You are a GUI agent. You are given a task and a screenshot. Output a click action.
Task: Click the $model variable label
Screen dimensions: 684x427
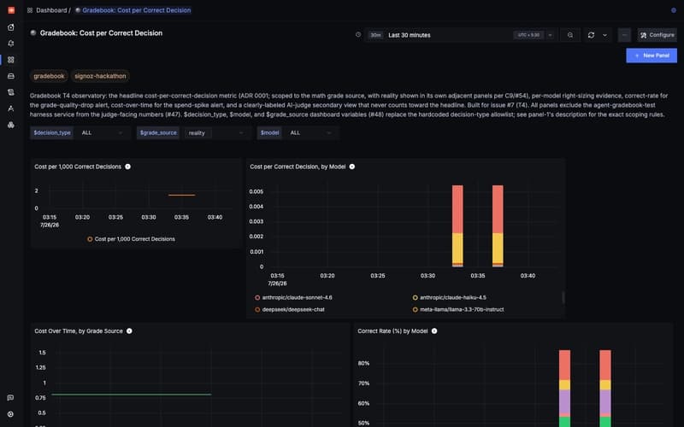click(269, 133)
